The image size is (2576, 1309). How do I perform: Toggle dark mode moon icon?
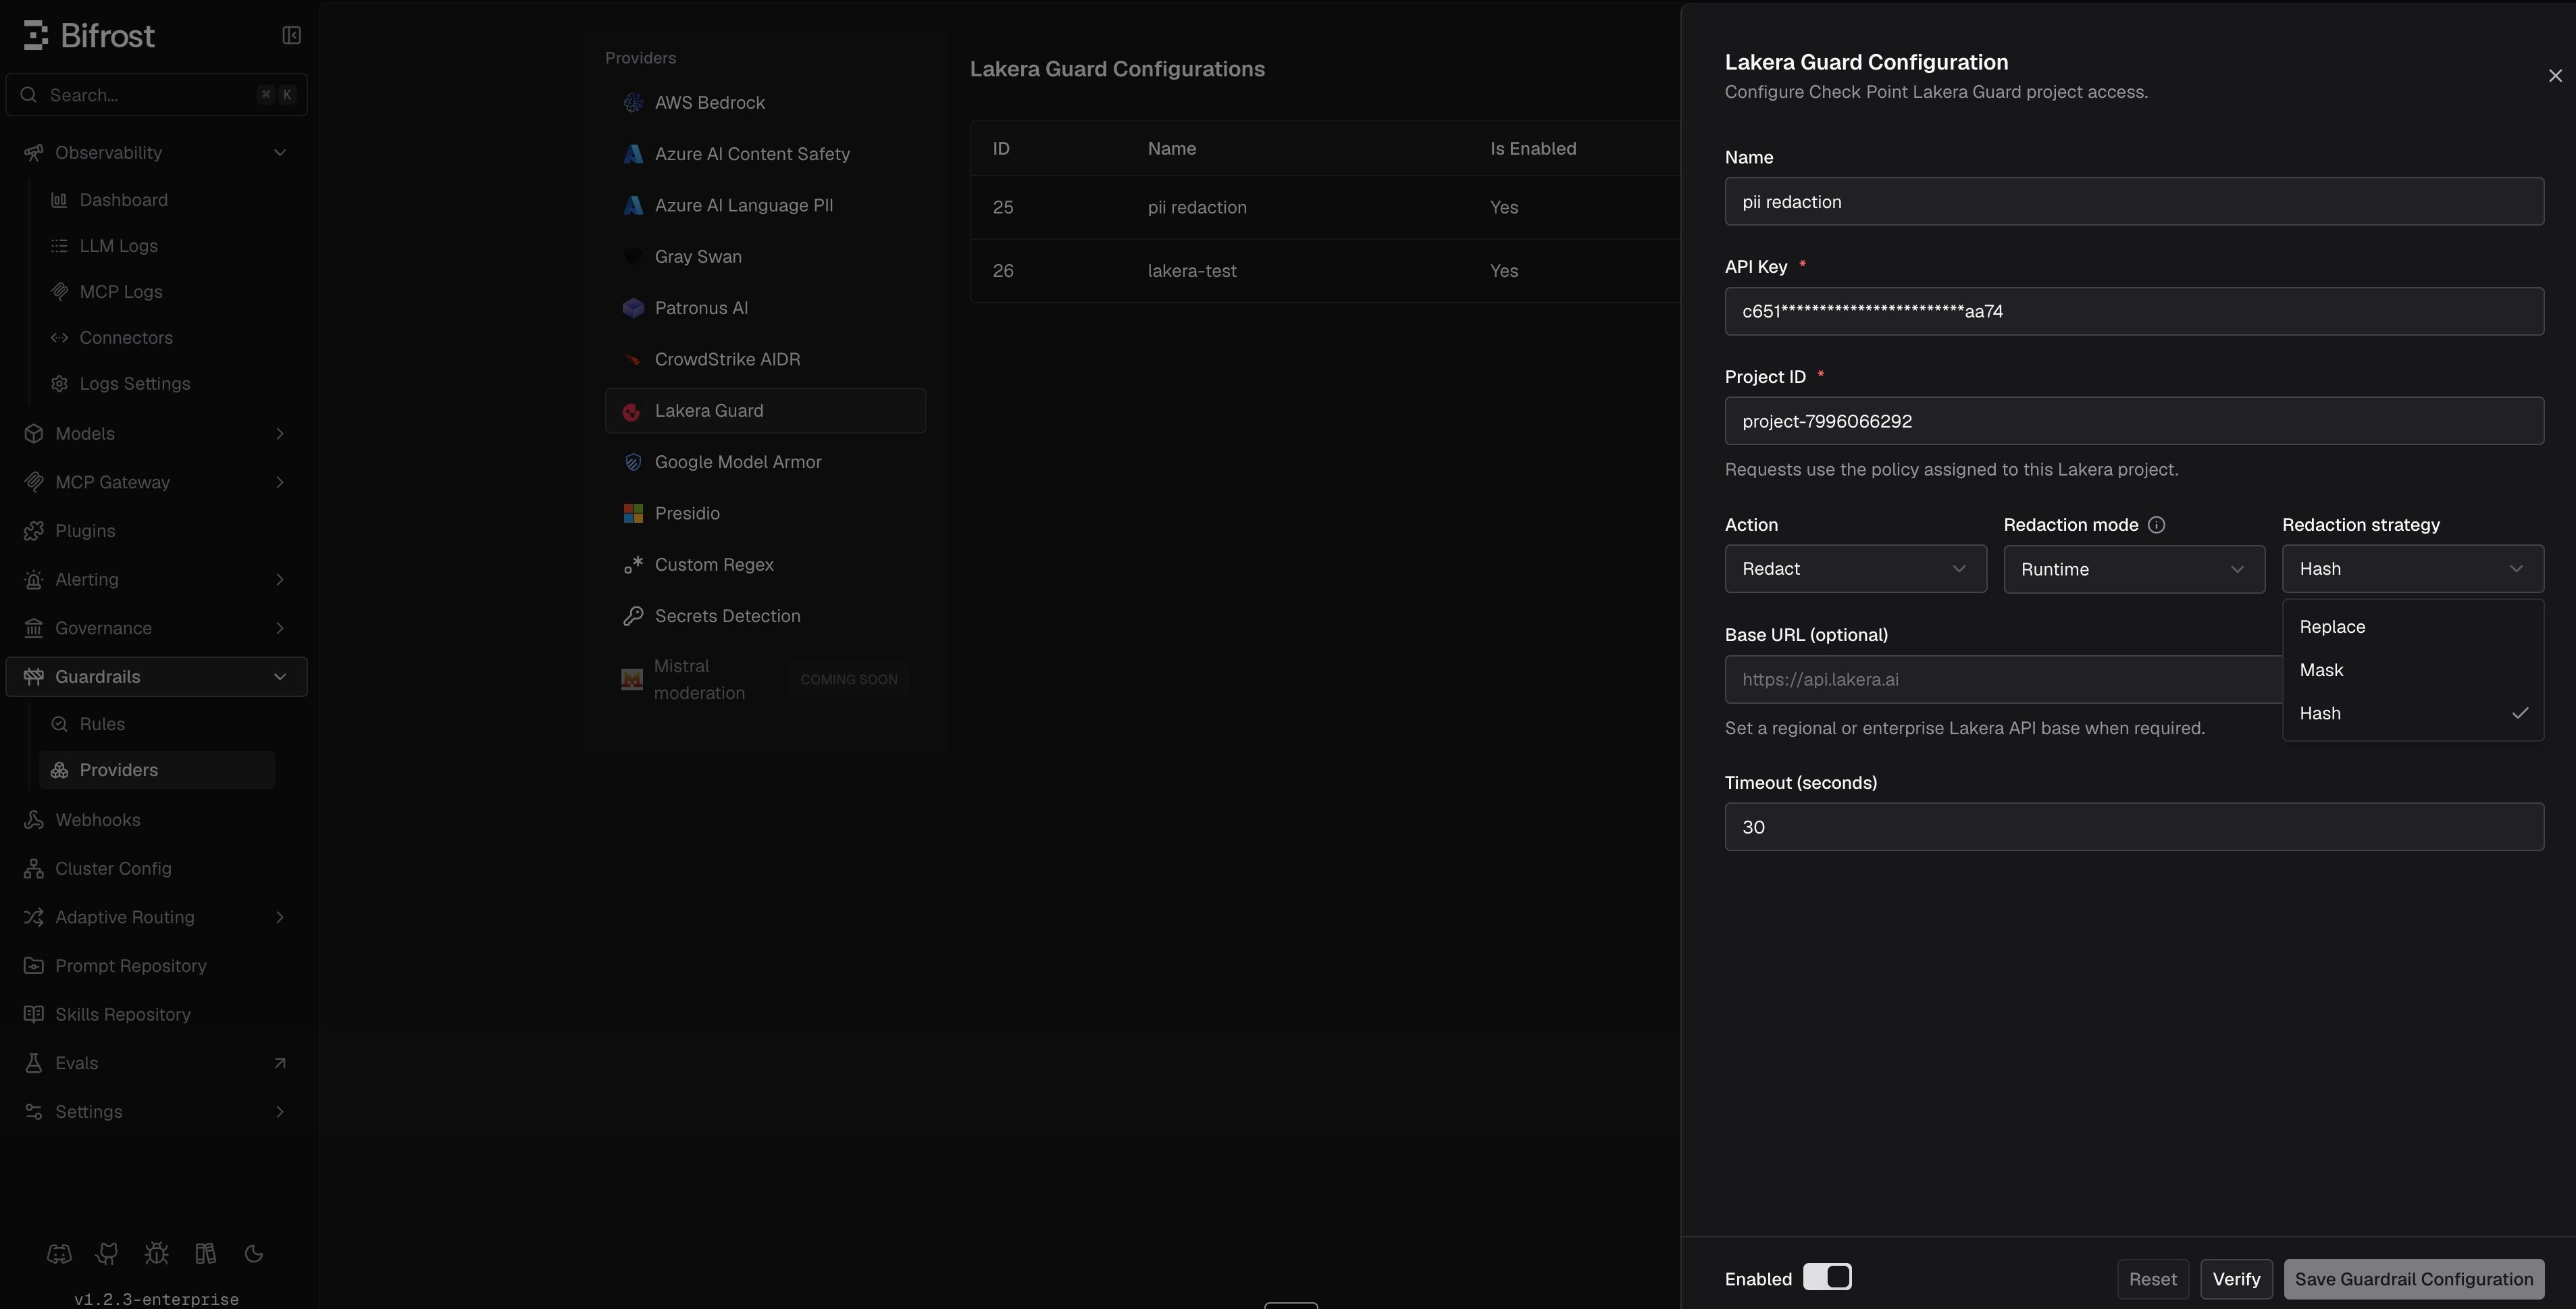tap(254, 1253)
